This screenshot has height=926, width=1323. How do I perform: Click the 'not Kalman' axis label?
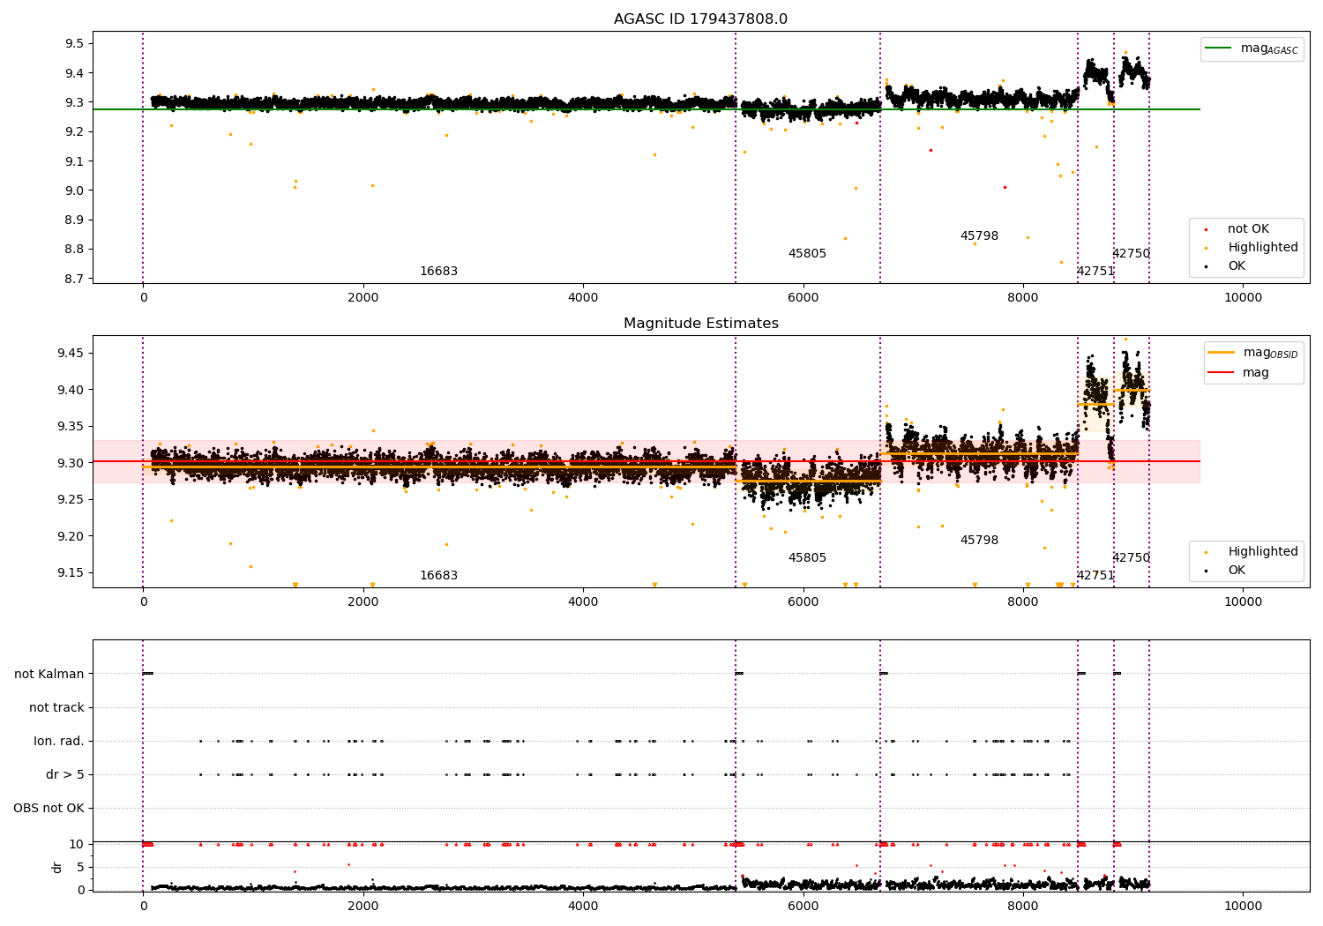49,674
